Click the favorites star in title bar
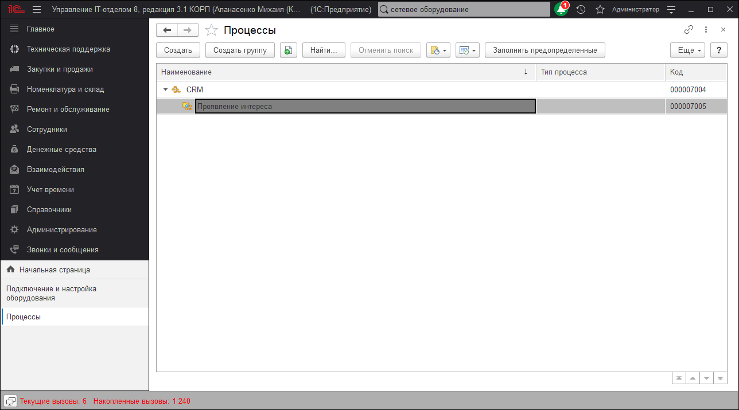Image resolution: width=739 pixels, height=410 pixels. 600,10
